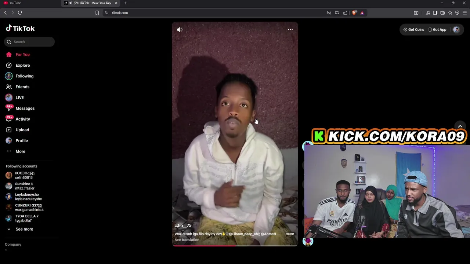
Task: Open the tab search icon
Action: (x=416, y=13)
